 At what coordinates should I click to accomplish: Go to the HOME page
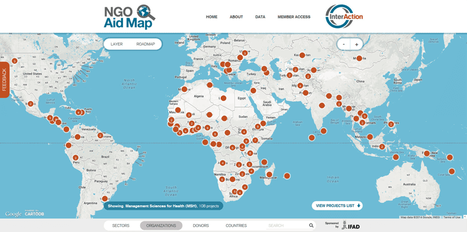(211, 17)
